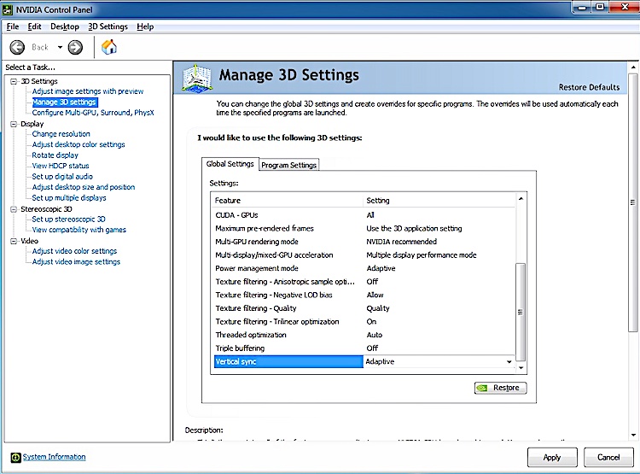Open the Edit menu
Screen dimensions: 640x474
coord(34,26)
